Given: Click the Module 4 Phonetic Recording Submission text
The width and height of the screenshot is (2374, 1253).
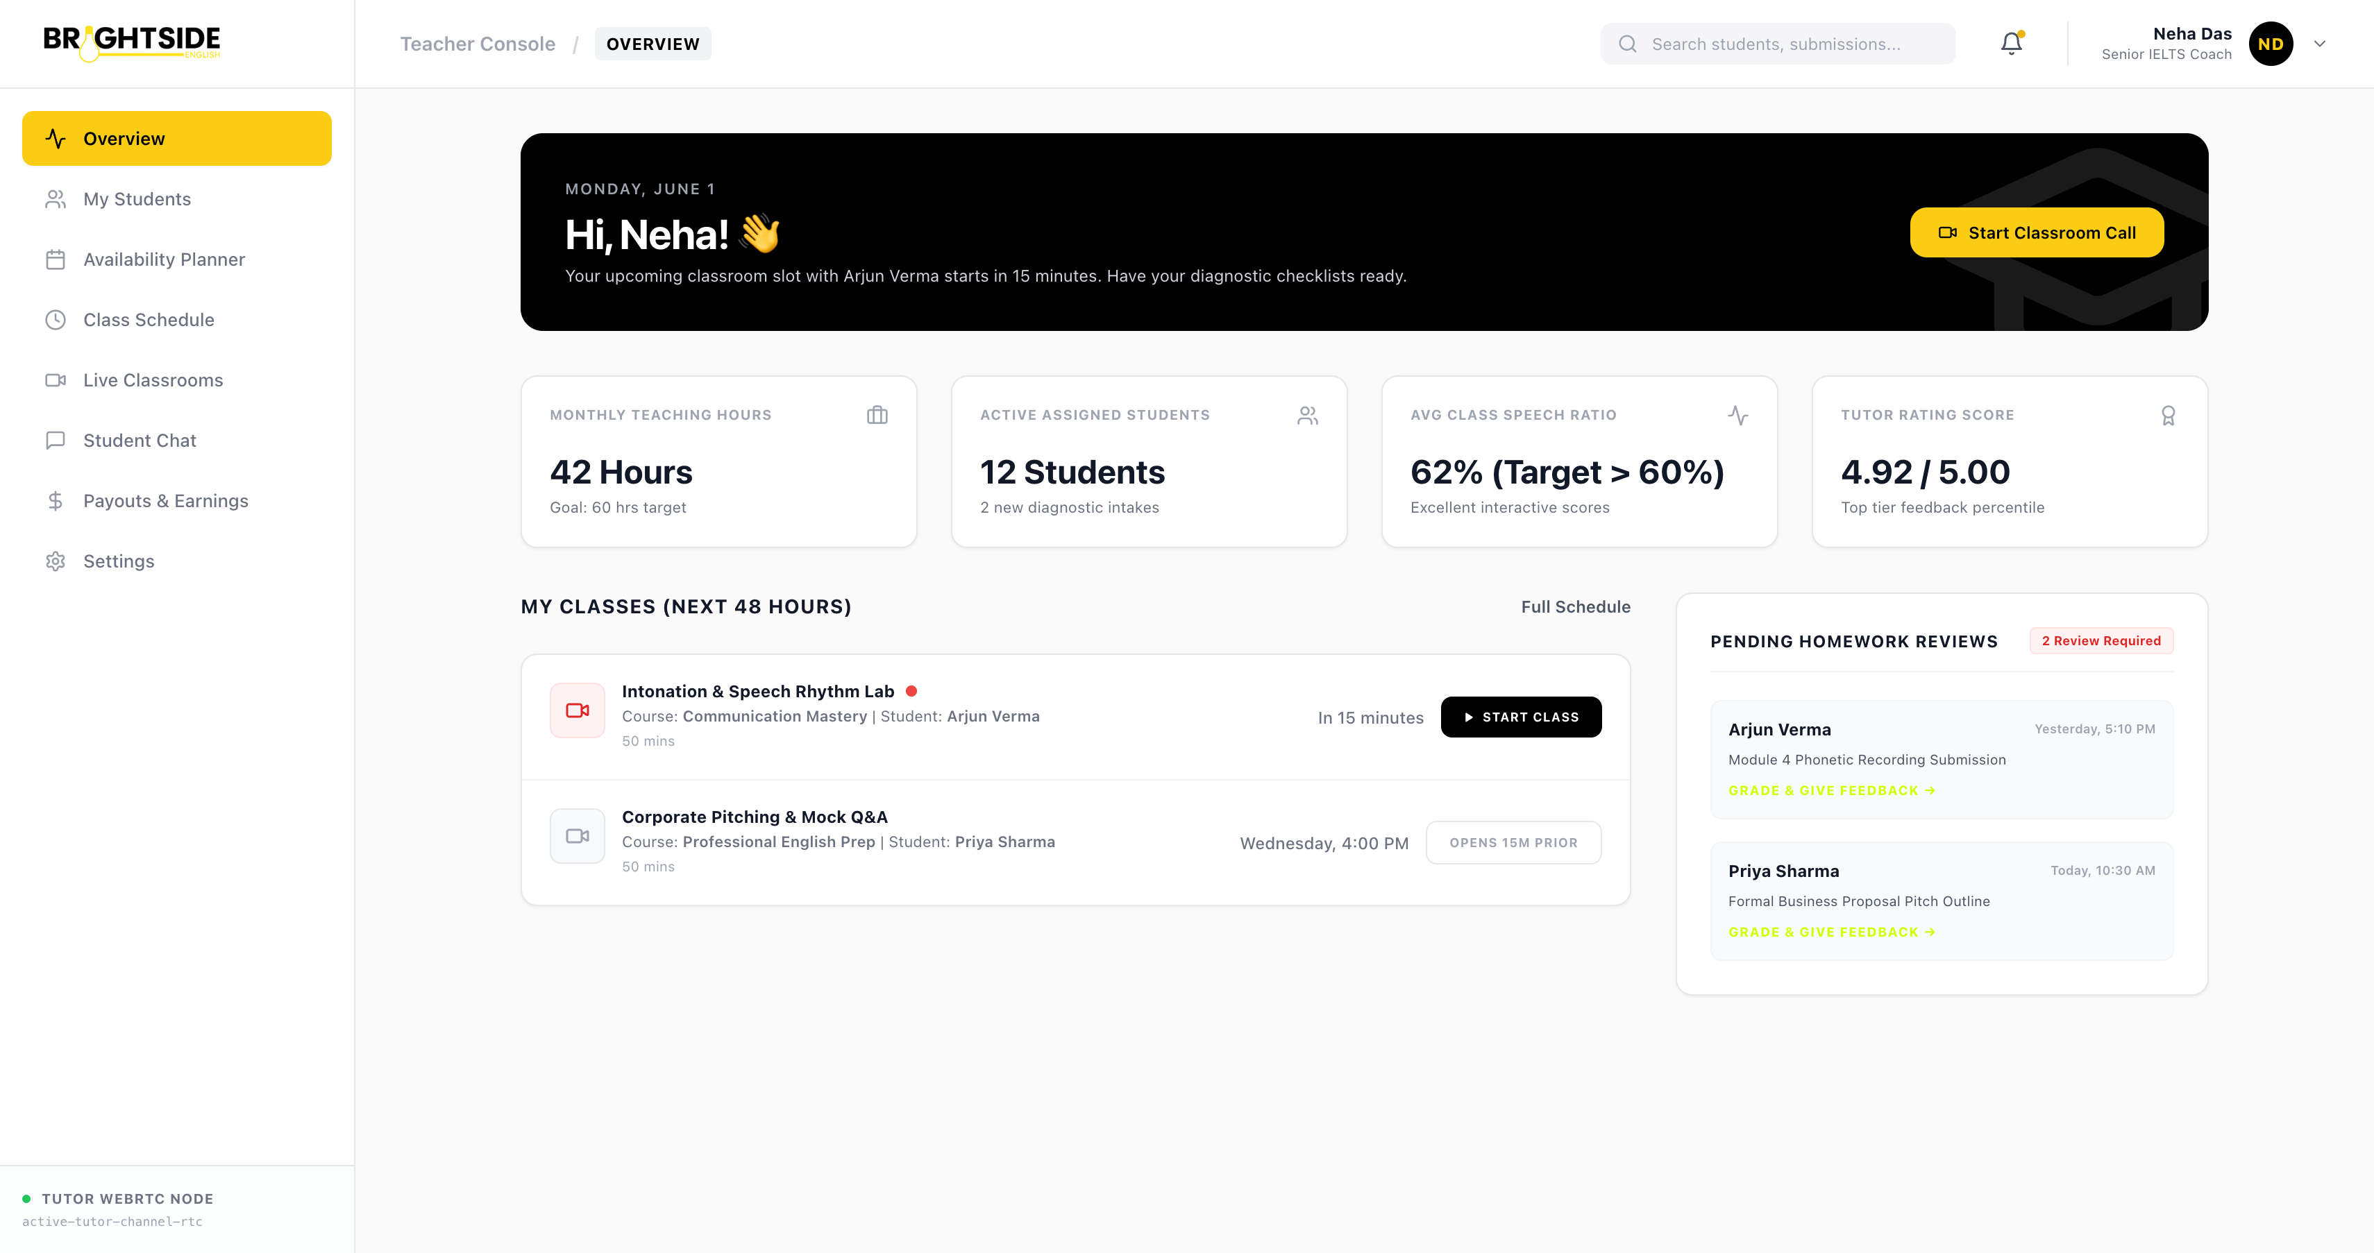Looking at the screenshot, I should tap(1867, 760).
